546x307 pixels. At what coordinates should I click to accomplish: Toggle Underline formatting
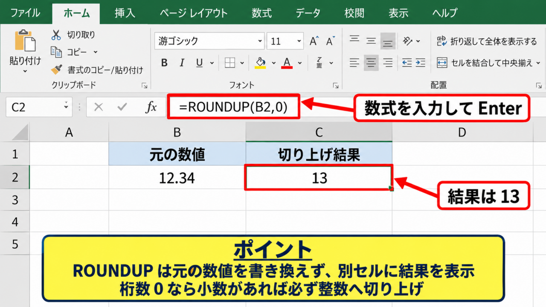(199, 63)
